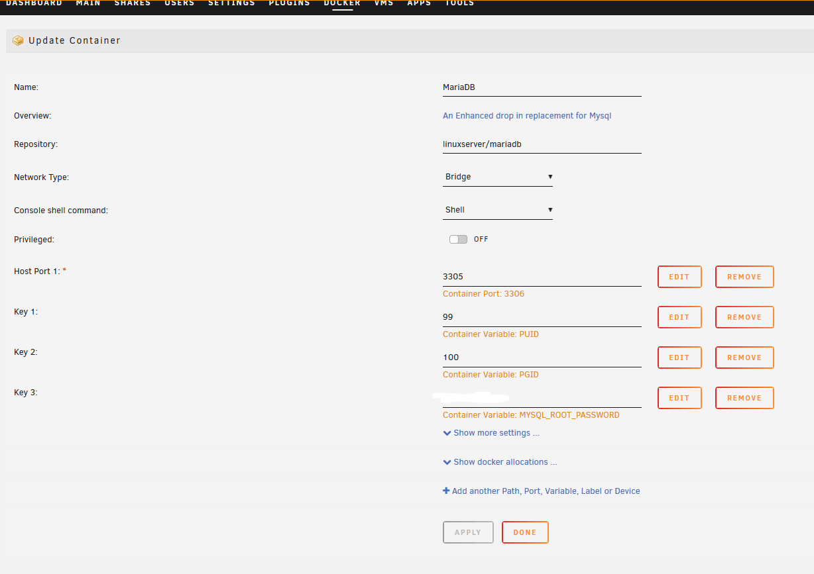Image resolution: width=814 pixels, height=574 pixels.
Task: Open the Dashboard tab
Action: pyautogui.click(x=34, y=3)
